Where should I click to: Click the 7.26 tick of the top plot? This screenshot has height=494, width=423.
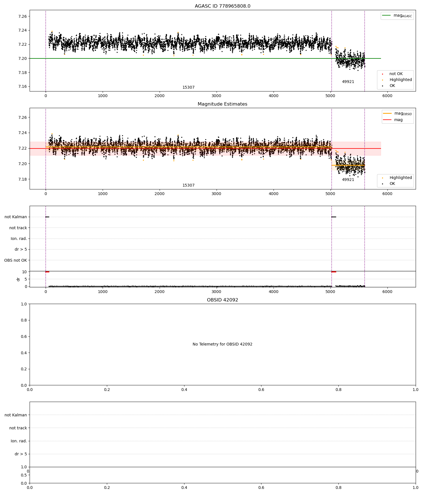tap(23, 16)
